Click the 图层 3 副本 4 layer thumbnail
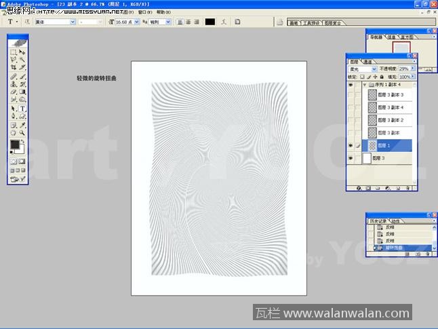Image resolution: width=438 pixels, height=329 pixels. pyautogui.click(x=372, y=108)
